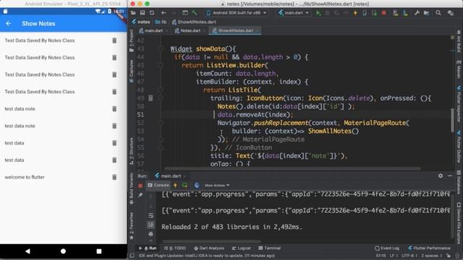The width and height of the screenshot is (463, 260).
Task: Click the Synchronize refresh icon
Action: 152,13
